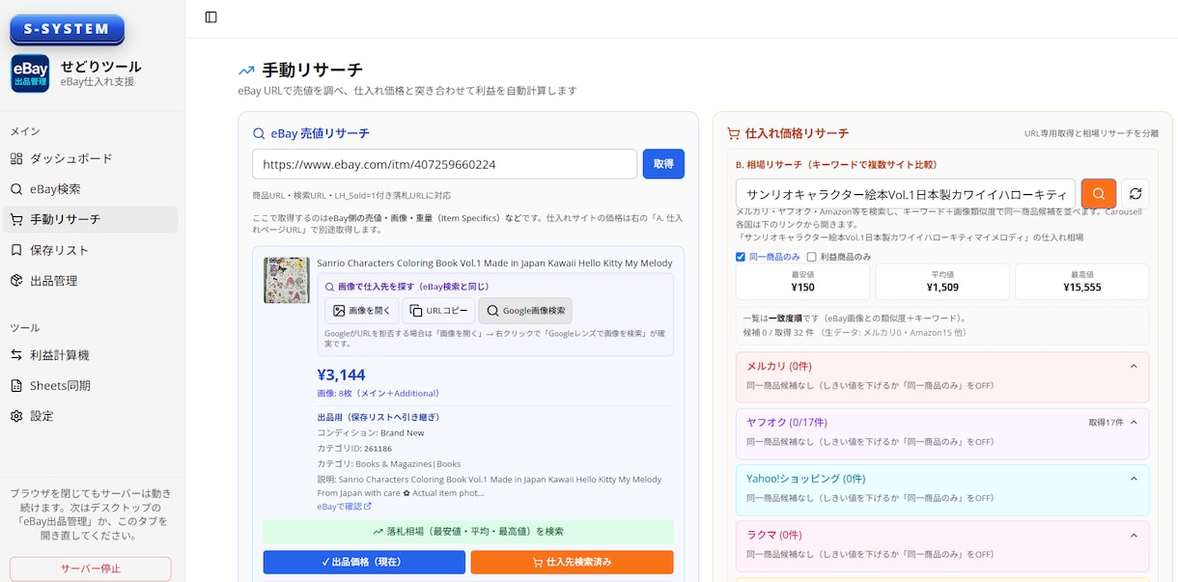Viewport: 1178px width, 582px height.
Task: Click the 保存リスト bookmark icon
Action: pyautogui.click(x=16, y=250)
